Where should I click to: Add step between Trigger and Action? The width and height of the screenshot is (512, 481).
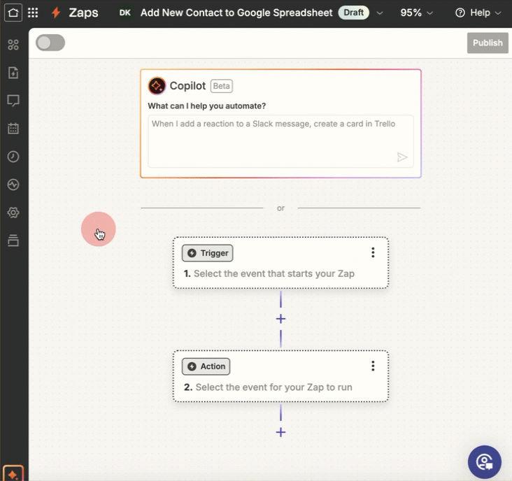(x=280, y=319)
